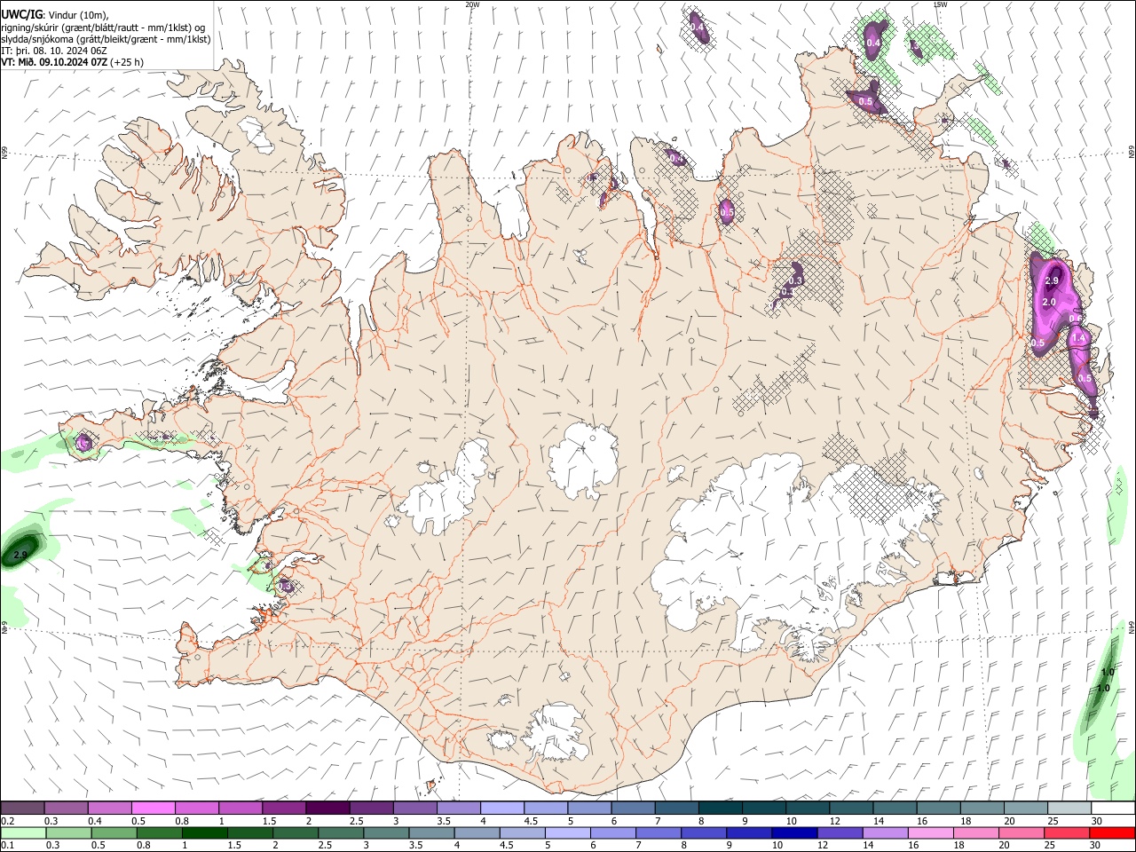Pick lower legend pink swatch labeled 18

(974, 833)
